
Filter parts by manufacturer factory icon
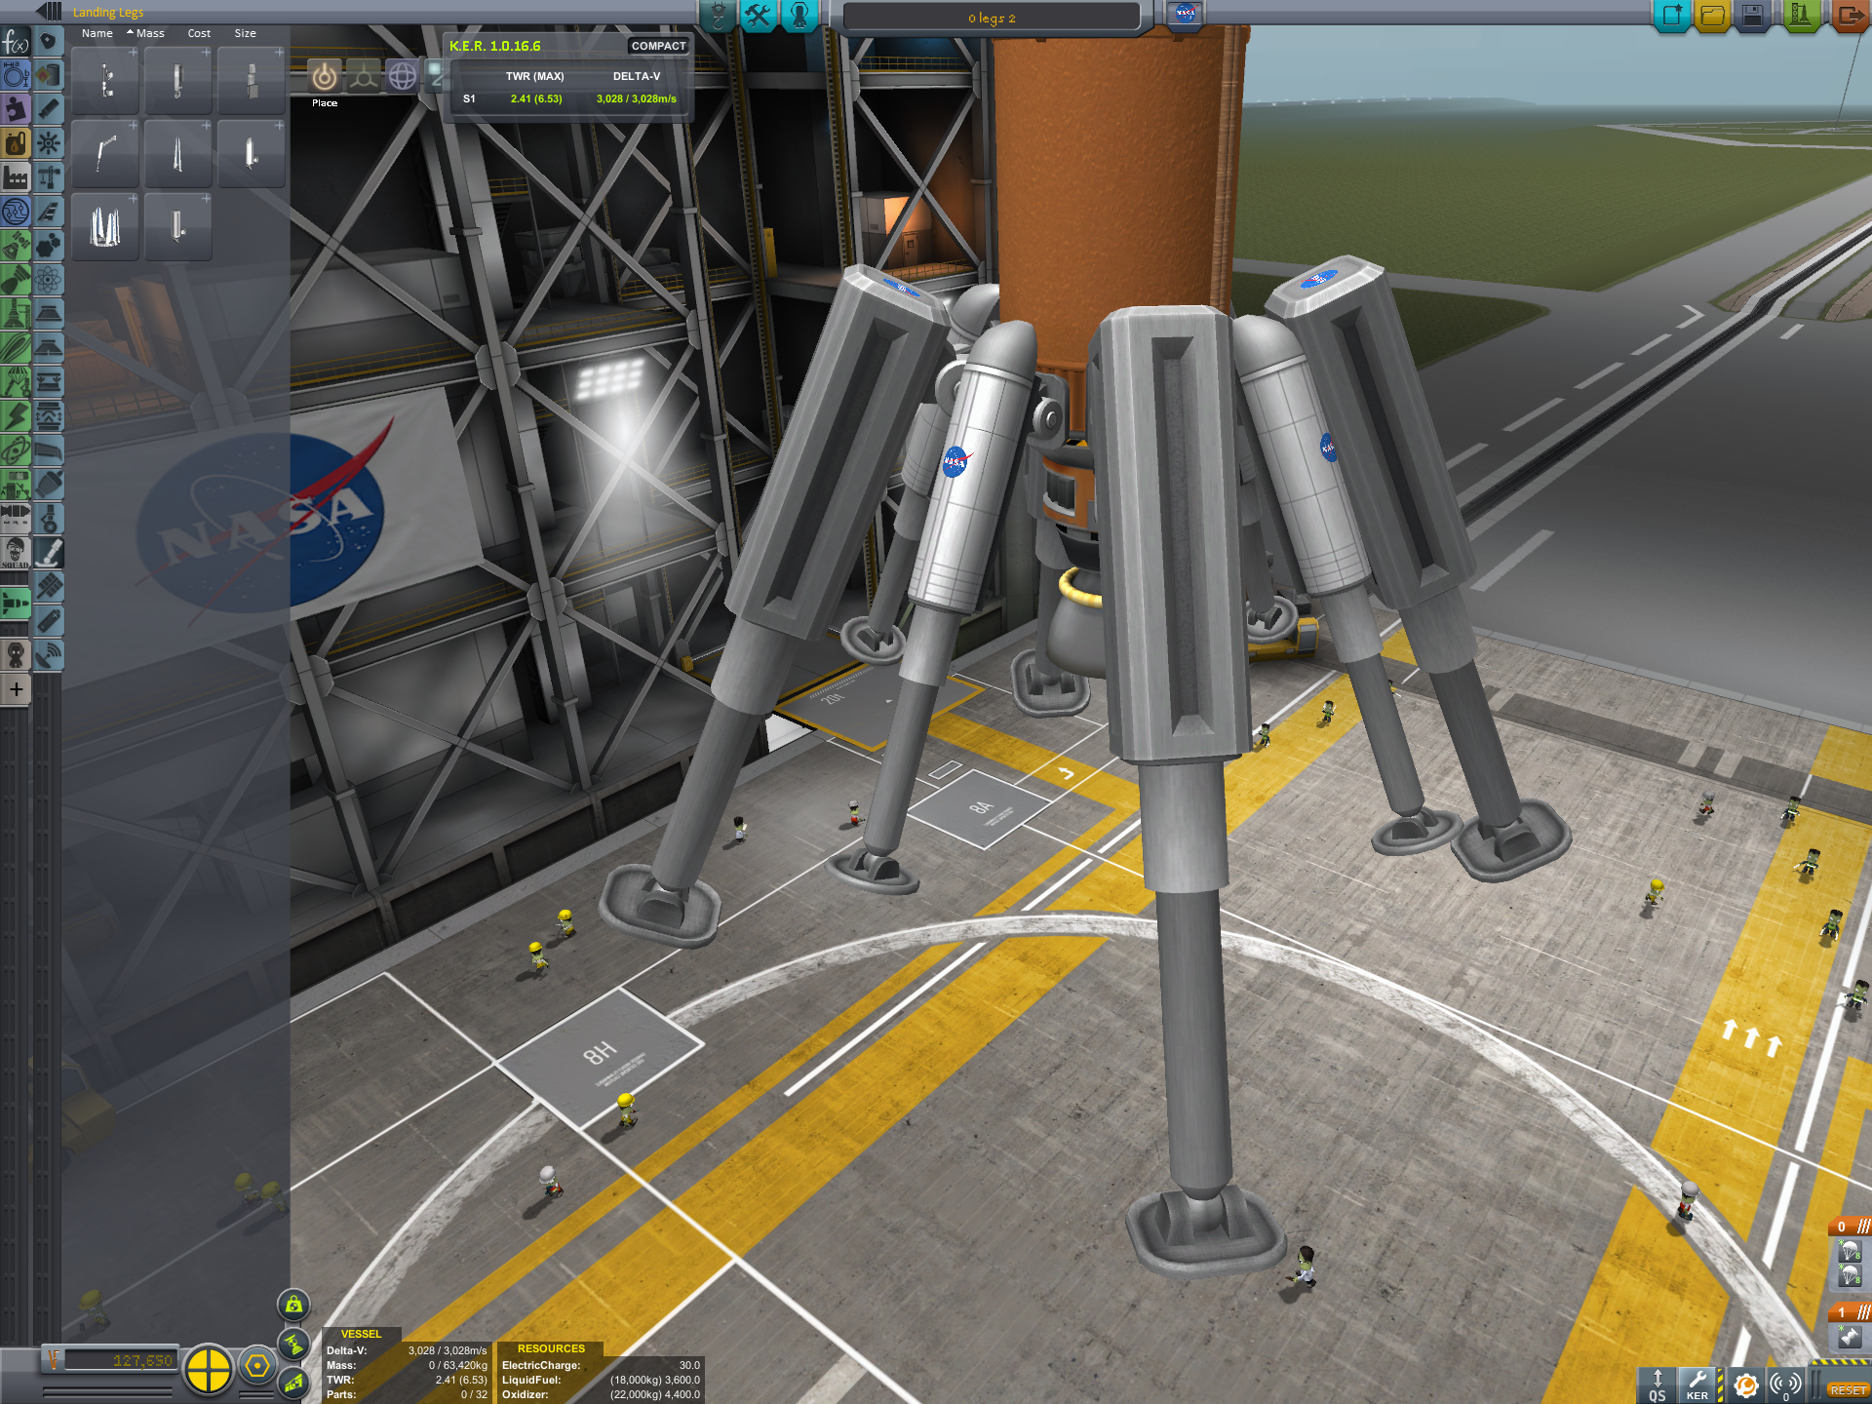click(x=16, y=177)
